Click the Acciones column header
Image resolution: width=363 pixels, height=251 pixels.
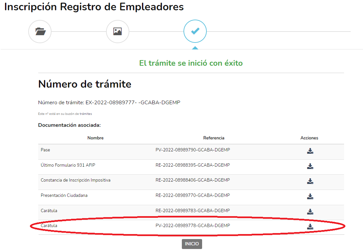[x=309, y=138]
